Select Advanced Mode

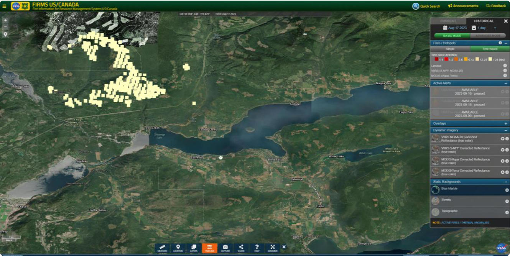click(488, 36)
